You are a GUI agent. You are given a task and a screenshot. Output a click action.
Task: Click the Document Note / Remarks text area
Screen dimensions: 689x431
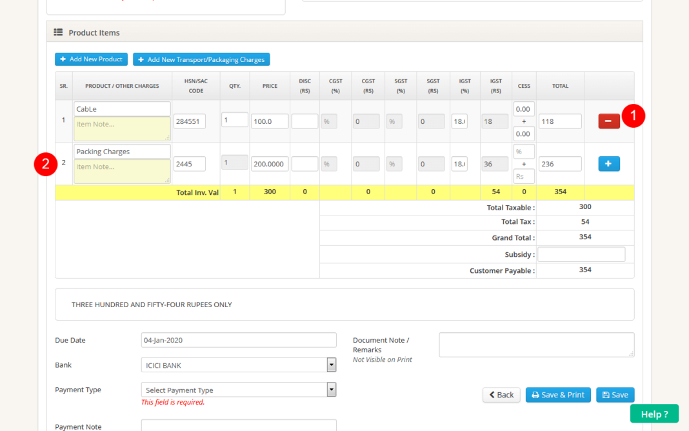tap(536, 345)
